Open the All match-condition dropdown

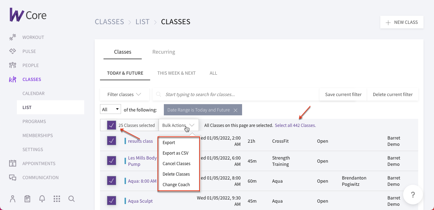pos(111,109)
